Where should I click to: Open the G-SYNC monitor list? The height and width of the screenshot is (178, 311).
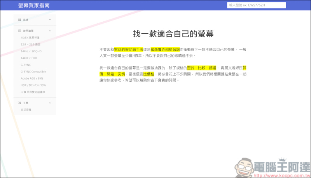pos(26,65)
